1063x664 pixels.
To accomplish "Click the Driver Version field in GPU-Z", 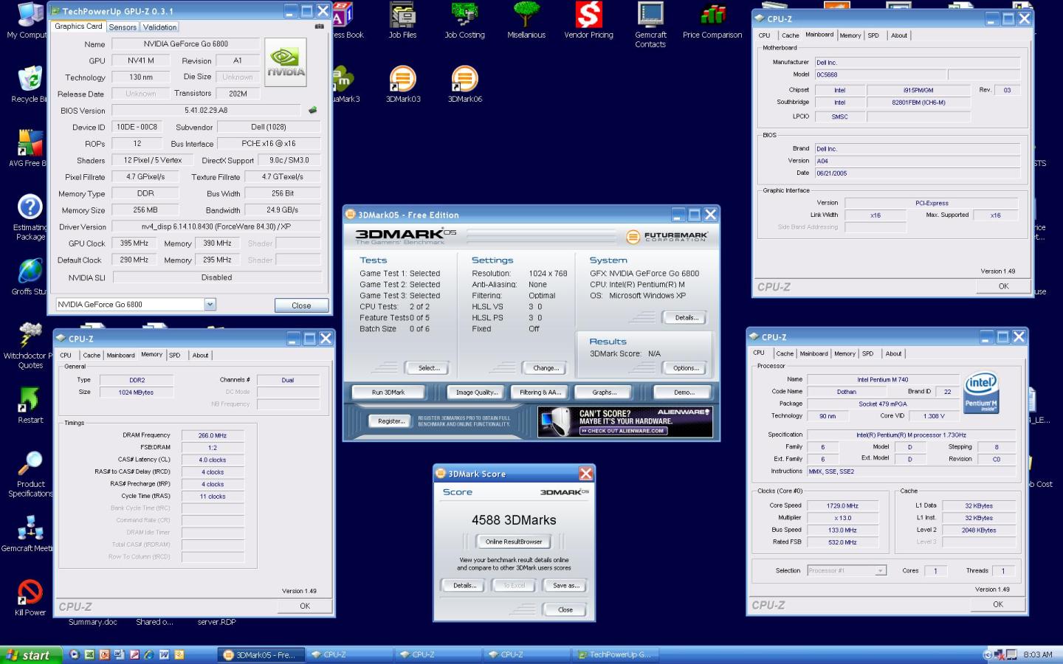I will (x=216, y=227).
